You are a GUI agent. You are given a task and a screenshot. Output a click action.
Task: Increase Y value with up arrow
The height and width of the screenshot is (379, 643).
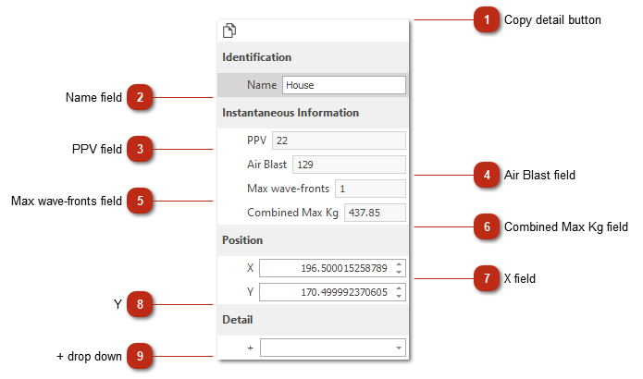click(399, 288)
